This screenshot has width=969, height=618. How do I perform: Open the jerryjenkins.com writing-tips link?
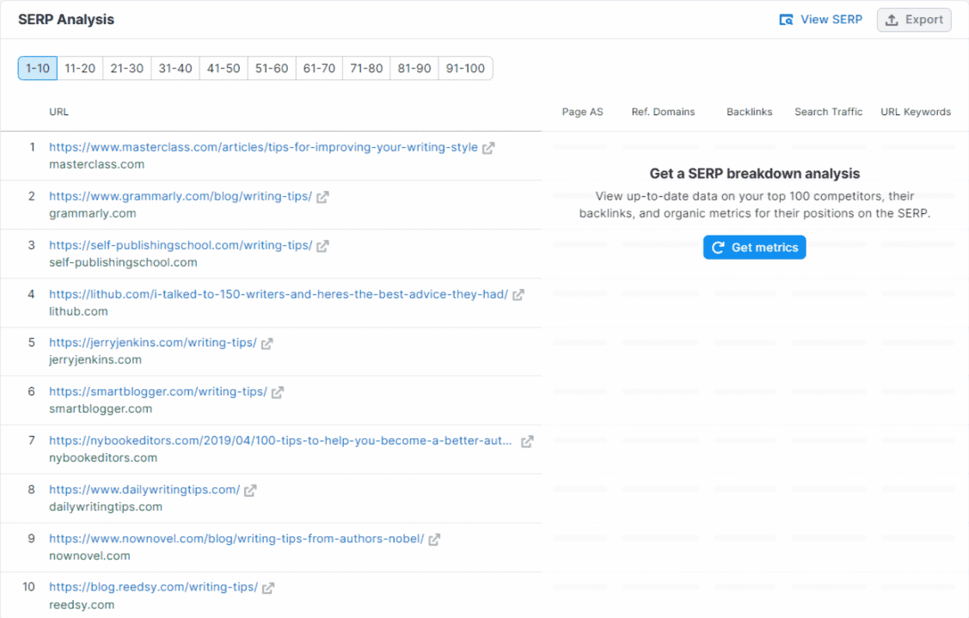pos(153,342)
